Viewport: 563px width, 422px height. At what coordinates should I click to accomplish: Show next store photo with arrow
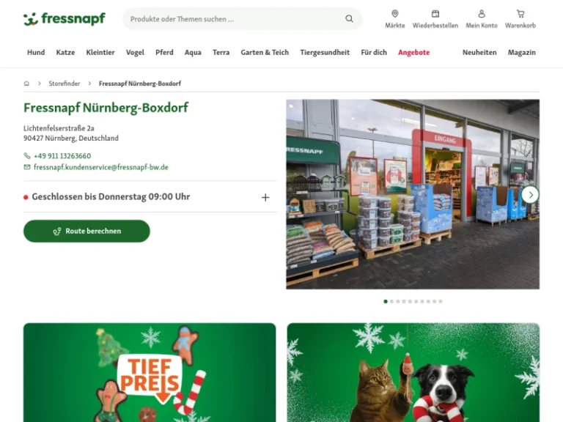(x=530, y=195)
